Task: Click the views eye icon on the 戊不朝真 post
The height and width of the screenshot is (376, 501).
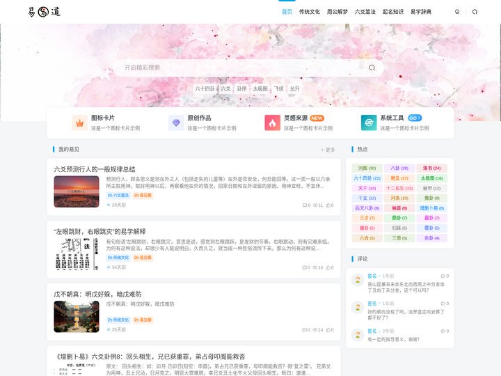Action: 315,329
